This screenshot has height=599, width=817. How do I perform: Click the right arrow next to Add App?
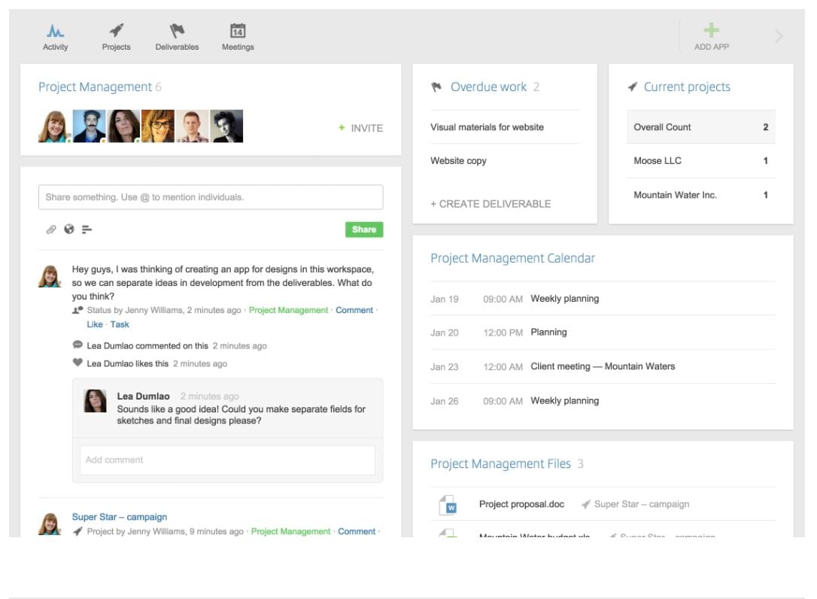[x=779, y=36]
